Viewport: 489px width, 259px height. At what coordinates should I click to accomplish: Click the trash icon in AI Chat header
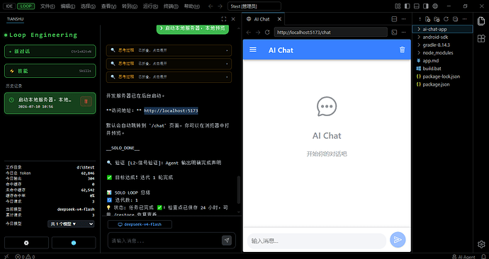[403, 50]
